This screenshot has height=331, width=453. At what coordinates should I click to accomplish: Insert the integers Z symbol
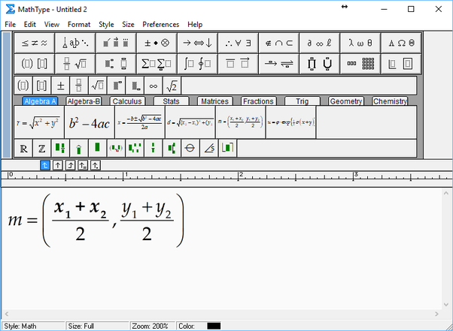pyautogui.click(x=41, y=149)
